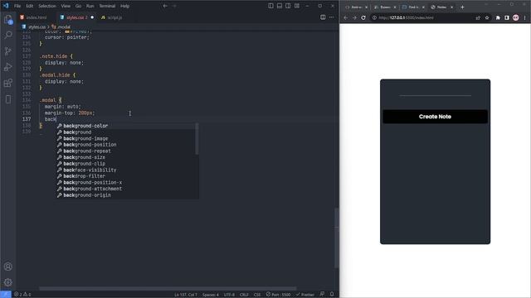Open the File menu
This screenshot has height=298, width=531.
point(17,6)
